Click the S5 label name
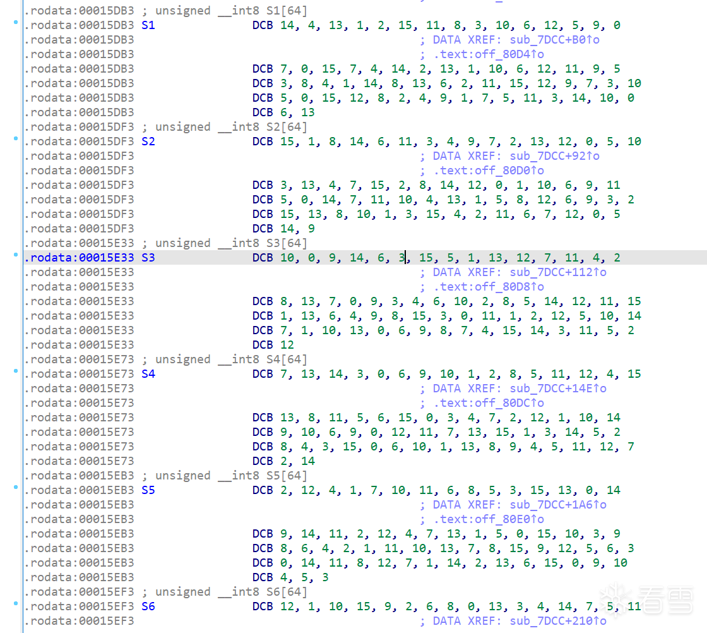The width and height of the screenshot is (707, 633). (x=148, y=490)
